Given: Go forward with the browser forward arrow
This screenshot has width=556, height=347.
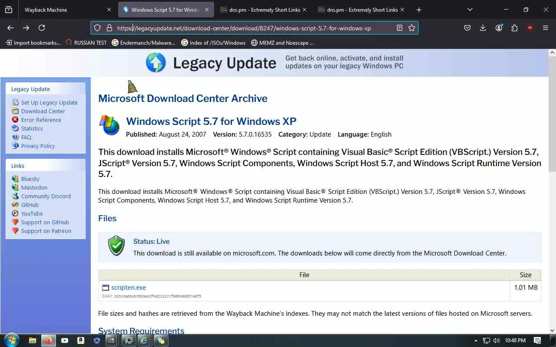Looking at the screenshot, I should coord(26,28).
